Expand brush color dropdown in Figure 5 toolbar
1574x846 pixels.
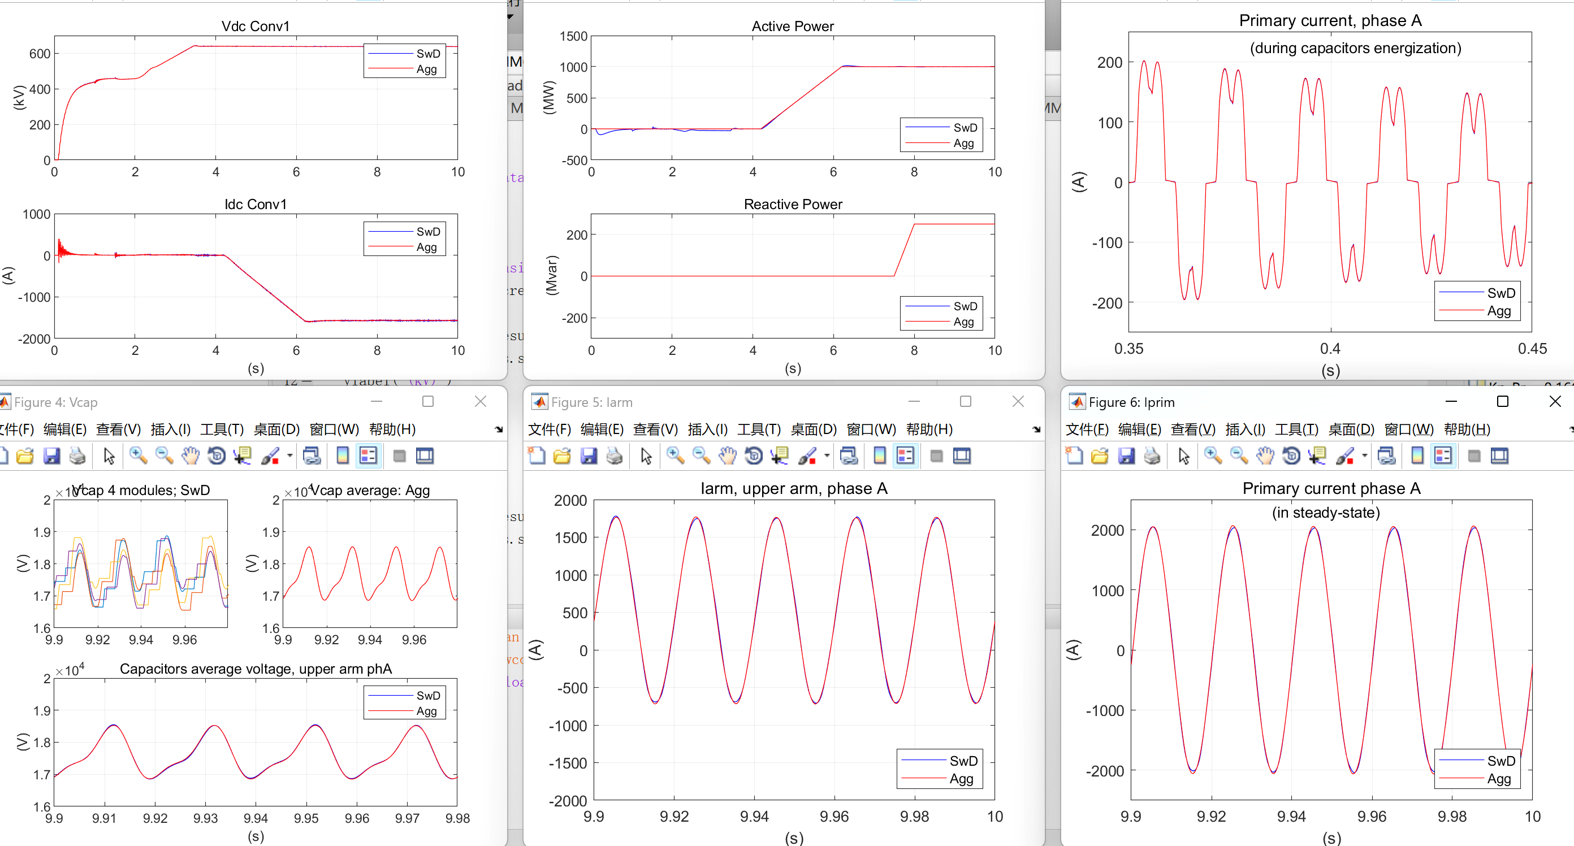[827, 455]
